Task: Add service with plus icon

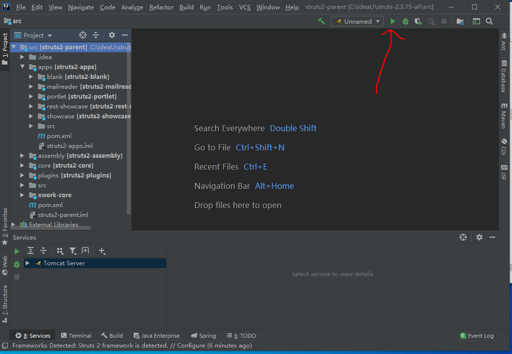Action: click(x=102, y=250)
